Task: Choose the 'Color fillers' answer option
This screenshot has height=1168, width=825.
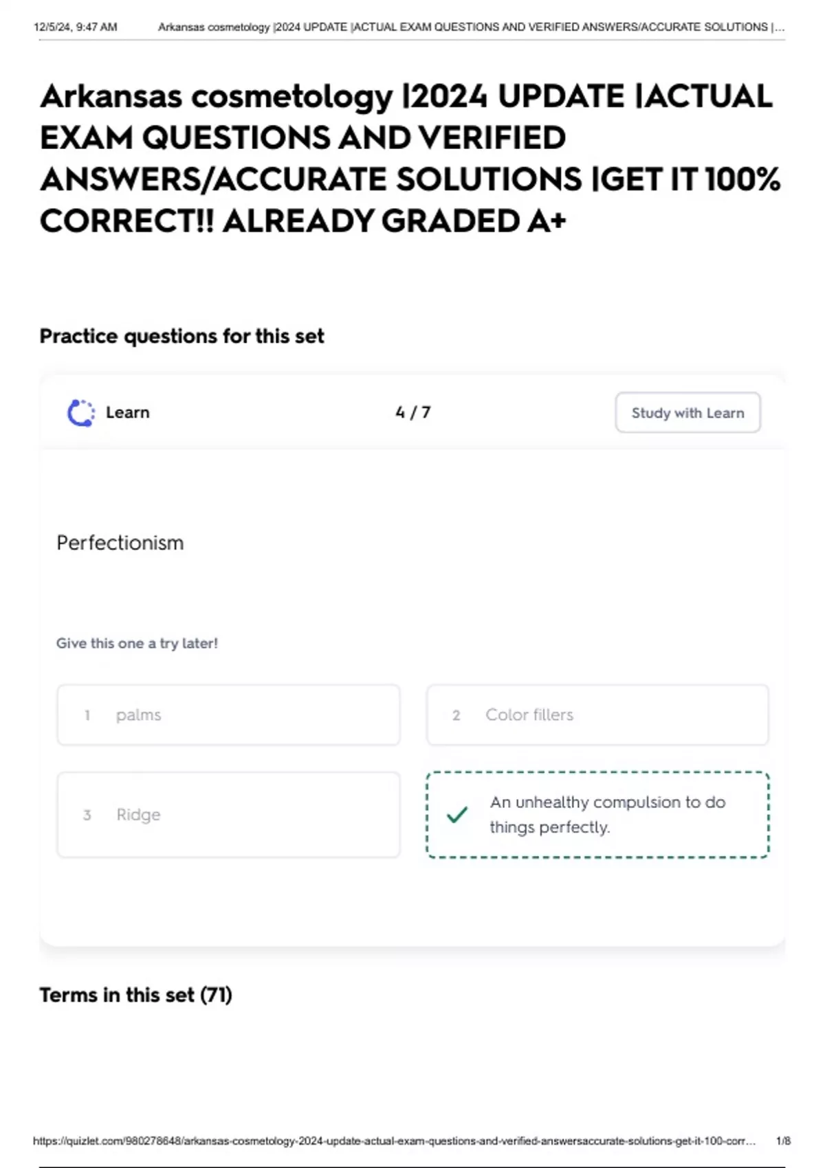Action: tap(597, 715)
